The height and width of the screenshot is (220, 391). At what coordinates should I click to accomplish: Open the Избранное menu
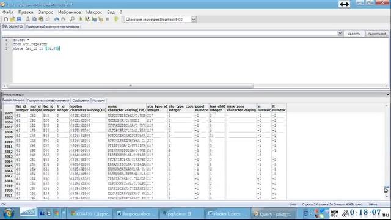(x=69, y=12)
